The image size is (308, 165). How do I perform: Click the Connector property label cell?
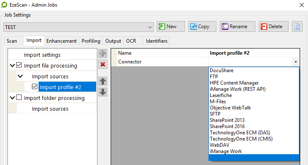(x=162, y=62)
